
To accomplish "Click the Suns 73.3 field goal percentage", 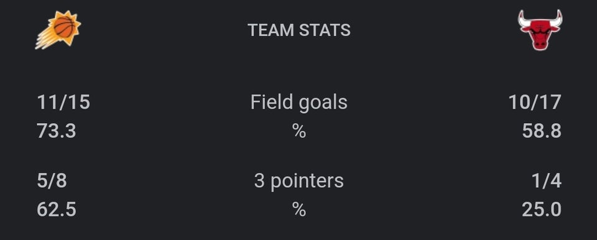I will [x=57, y=131].
